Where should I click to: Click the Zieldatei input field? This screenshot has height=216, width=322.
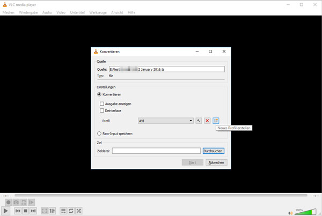156,151
